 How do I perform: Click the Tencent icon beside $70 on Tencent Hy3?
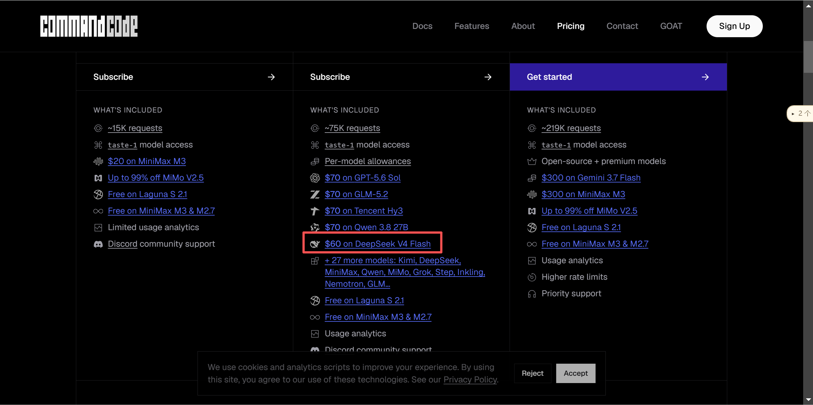coord(315,211)
